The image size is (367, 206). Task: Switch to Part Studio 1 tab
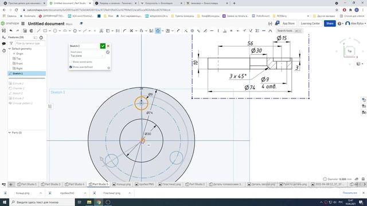[x=27, y=184]
